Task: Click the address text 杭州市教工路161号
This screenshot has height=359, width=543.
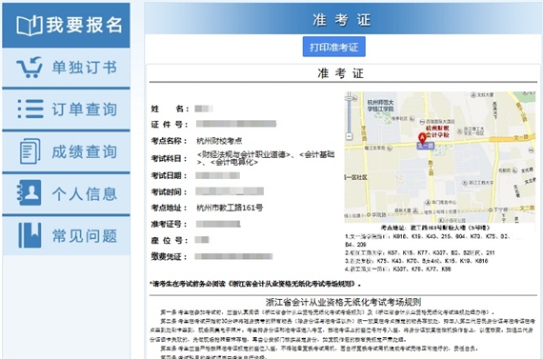Action: [x=230, y=208]
